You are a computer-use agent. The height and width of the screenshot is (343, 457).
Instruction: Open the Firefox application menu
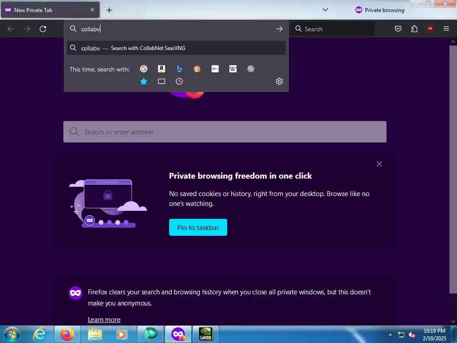[446, 29]
